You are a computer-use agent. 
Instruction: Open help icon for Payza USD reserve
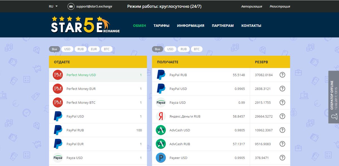click(282, 103)
